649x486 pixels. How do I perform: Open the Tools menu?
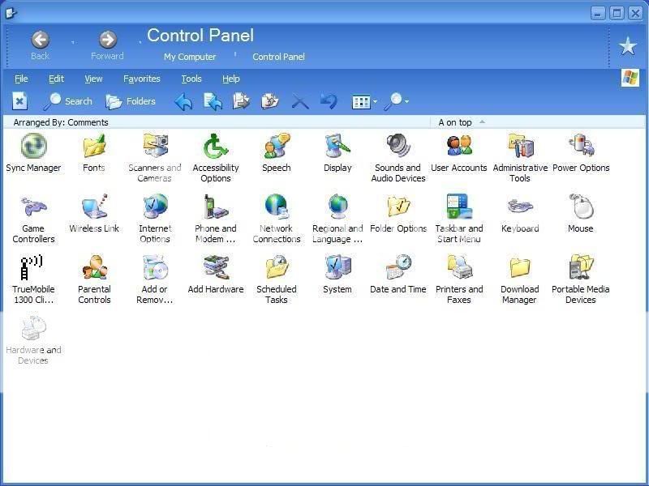(191, 79)
